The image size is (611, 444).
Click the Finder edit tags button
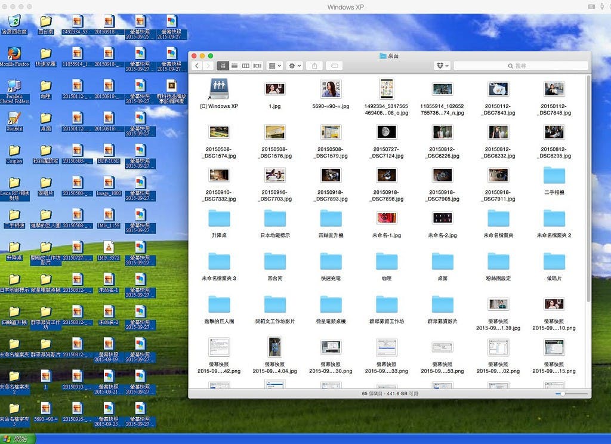335,66
